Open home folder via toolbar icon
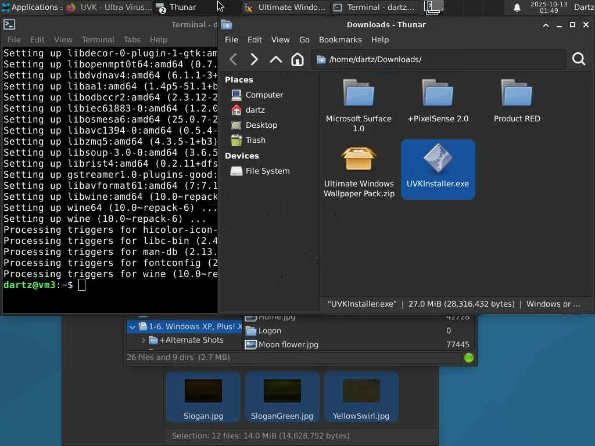This screenshot has width=595, height=446. 297,59
